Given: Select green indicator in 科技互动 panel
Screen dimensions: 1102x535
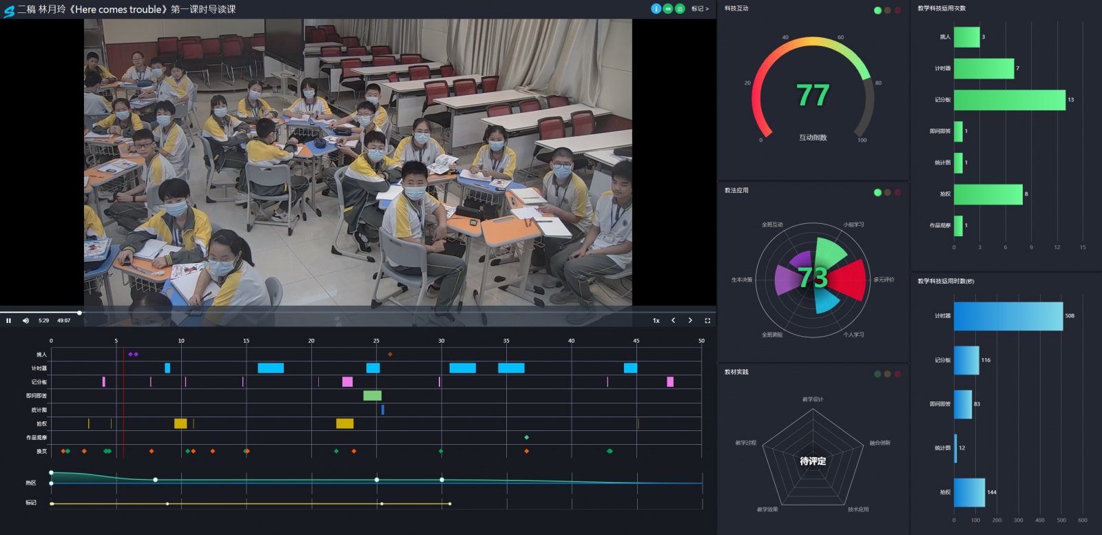Looking at the screenshot, I should point(877,10).
